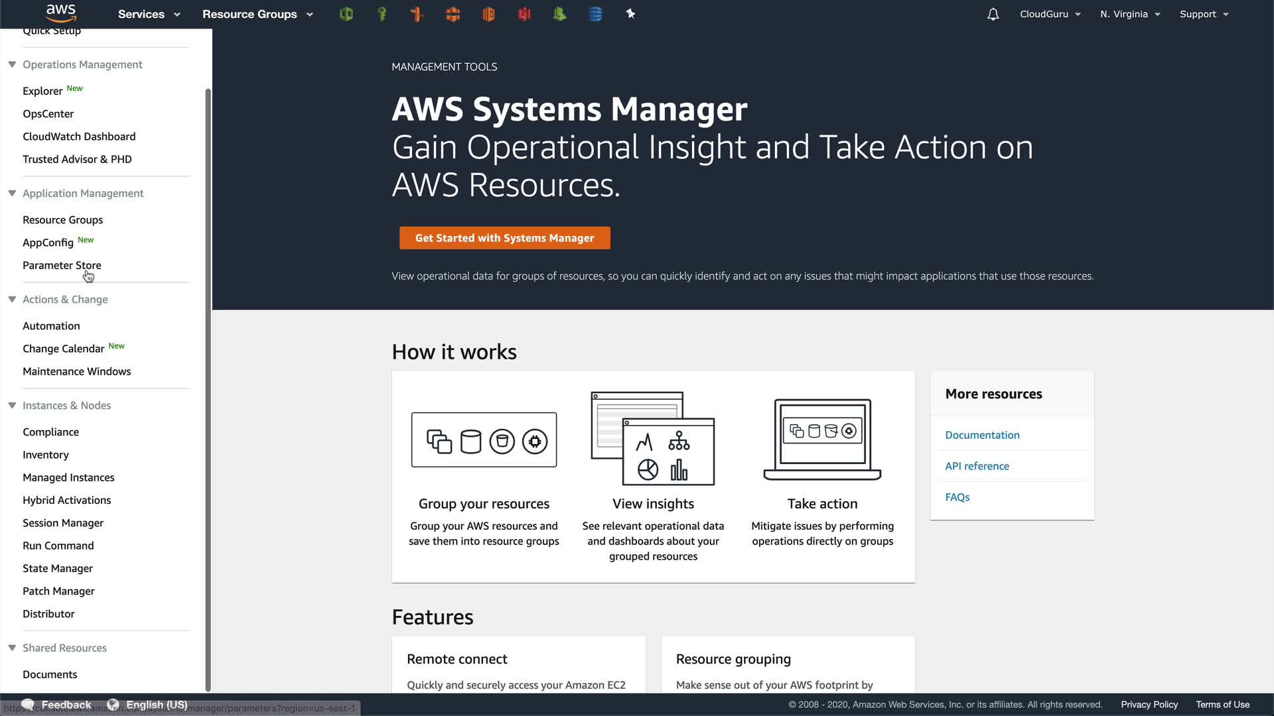
Task: Collapse the Operations Management section
Action: (12, 64)
